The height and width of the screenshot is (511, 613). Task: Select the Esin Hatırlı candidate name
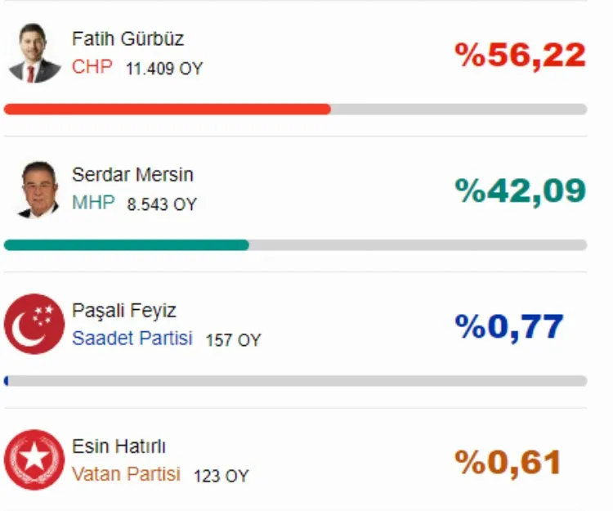(119, 446)
